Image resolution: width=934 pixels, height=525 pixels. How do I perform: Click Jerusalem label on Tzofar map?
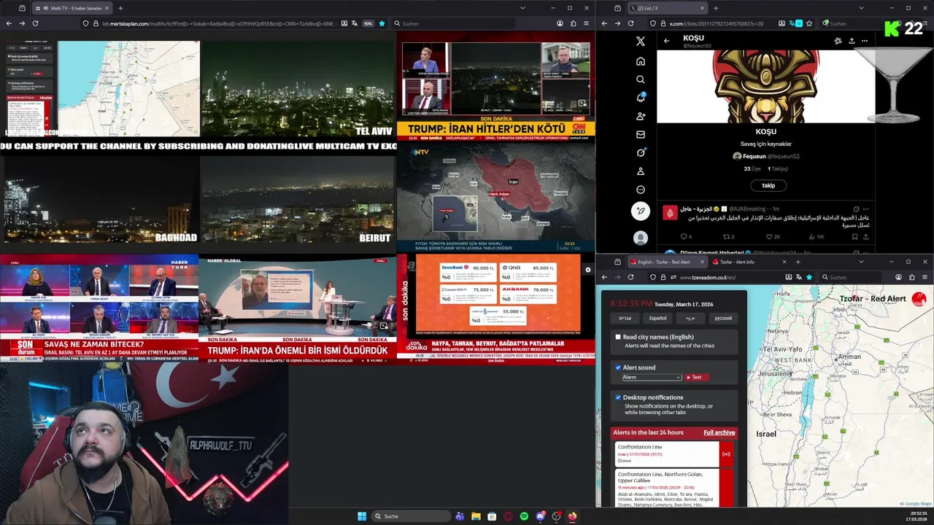(773, 373)
